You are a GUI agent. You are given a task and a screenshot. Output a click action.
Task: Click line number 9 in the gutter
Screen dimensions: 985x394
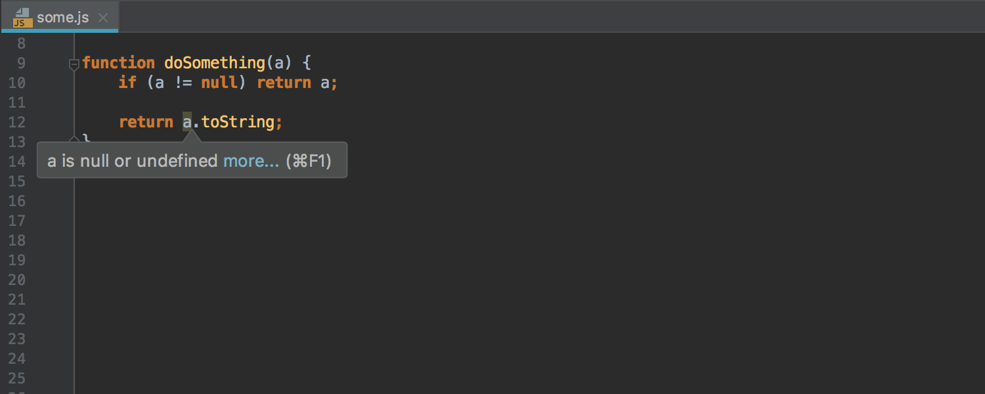[20, 63]
